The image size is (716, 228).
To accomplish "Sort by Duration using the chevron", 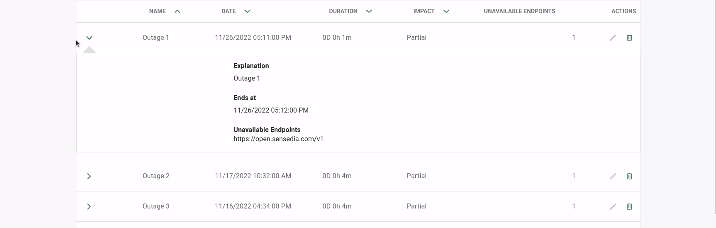I will click(x=369, y=11).
